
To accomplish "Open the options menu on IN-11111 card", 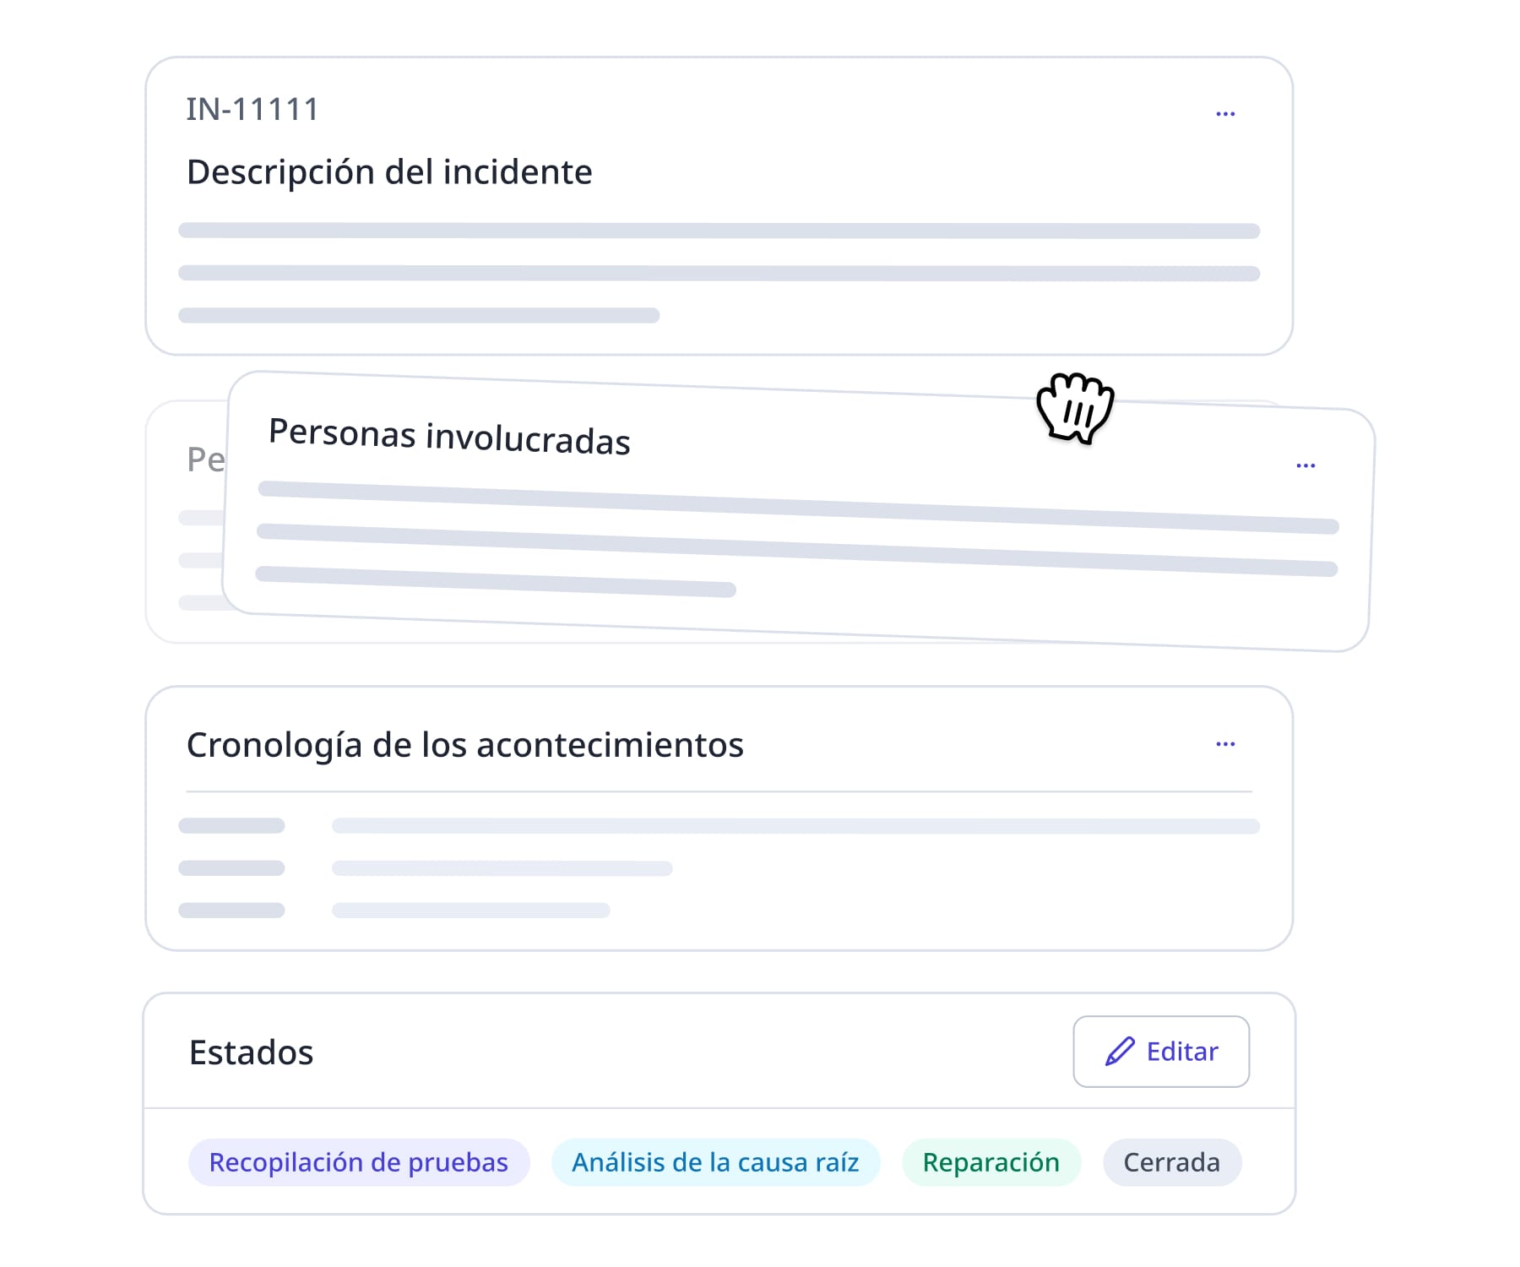I will pyautogui.click(x=1226, y=112).
